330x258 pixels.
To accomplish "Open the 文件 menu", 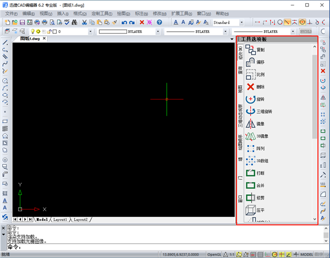I will pos(11,14).
